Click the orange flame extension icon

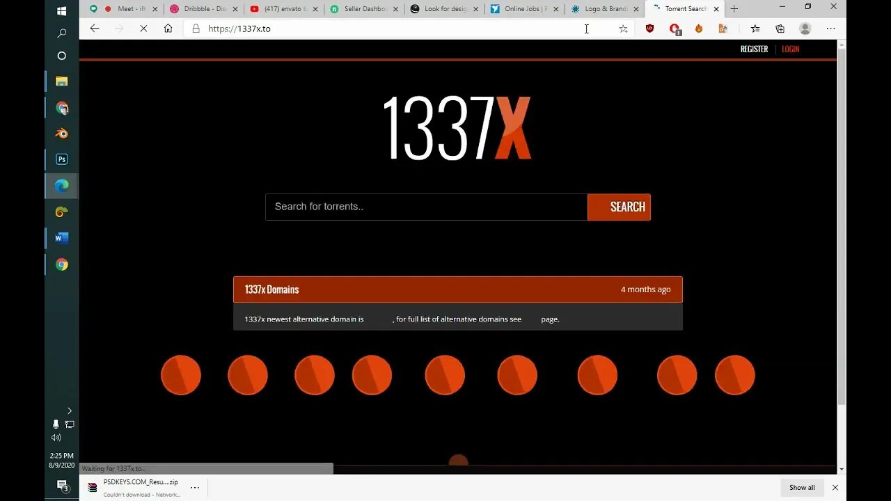699,29
